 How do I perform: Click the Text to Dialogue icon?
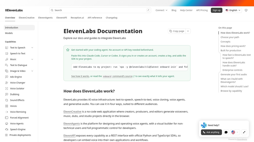[7, 65]
